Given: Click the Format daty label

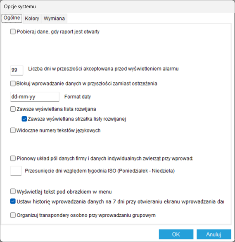Looking at the screenshot, I should click(x=78, y=97).
